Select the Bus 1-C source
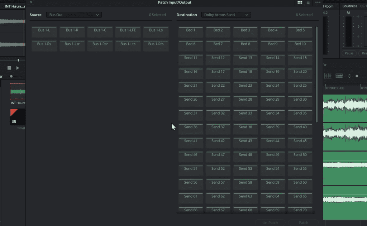This screenshot has height=226, width=367. tap(100, 32)
